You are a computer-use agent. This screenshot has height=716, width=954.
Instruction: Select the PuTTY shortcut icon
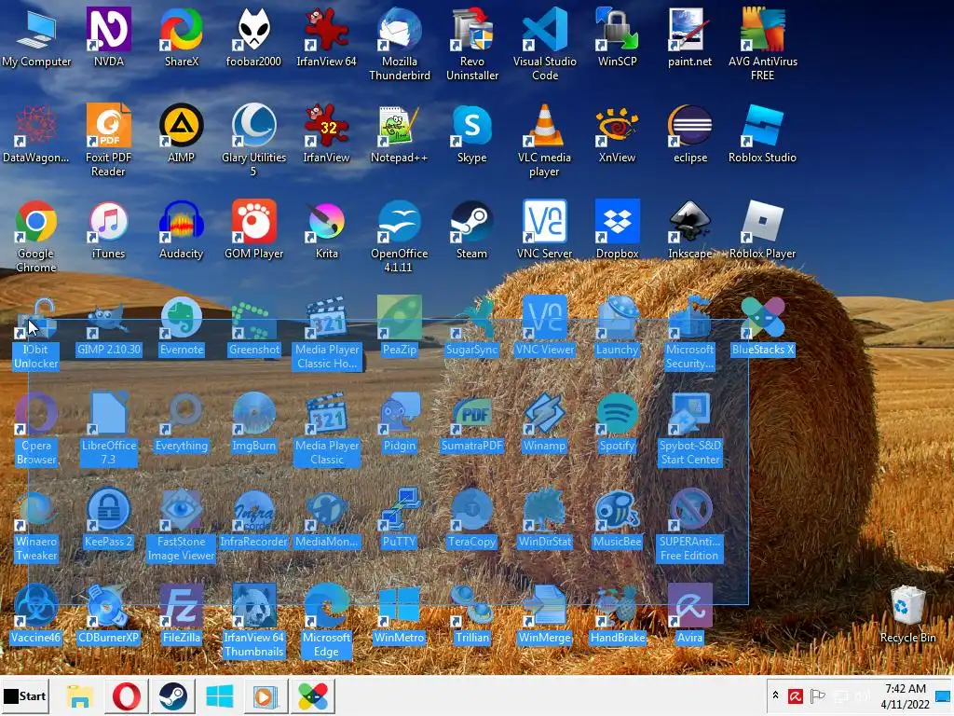pyautogui.click(x=399, y=517)
